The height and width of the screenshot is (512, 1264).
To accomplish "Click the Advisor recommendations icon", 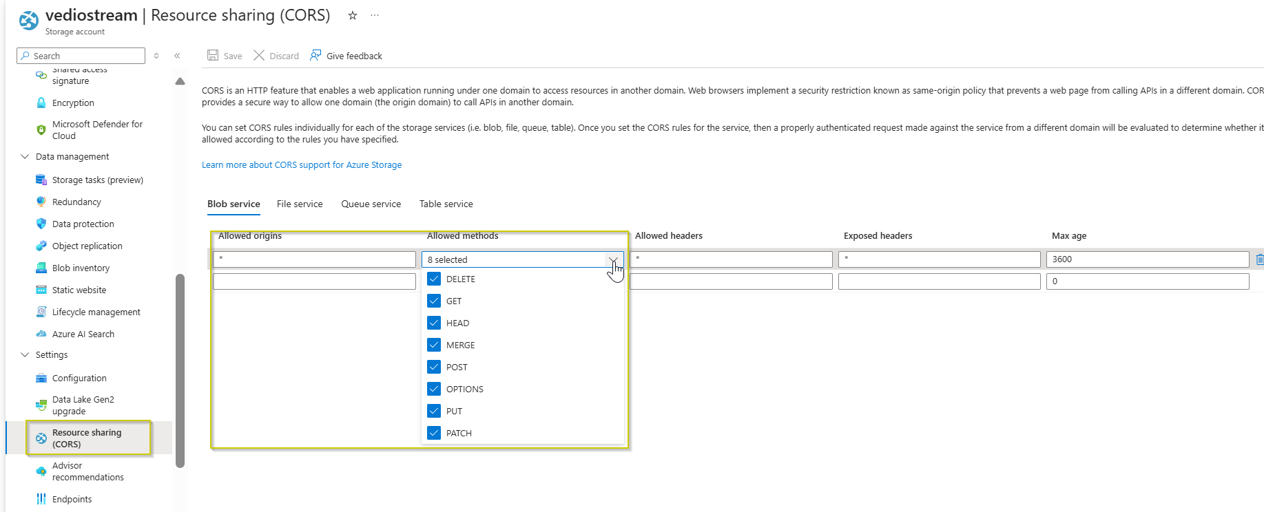I will pyautogui.click(x=41, y=471).
